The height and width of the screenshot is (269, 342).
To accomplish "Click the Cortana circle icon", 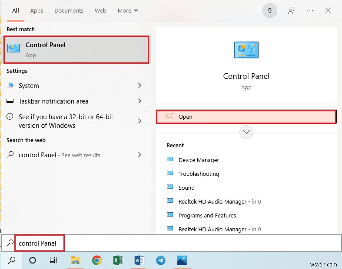I will 33,260.
